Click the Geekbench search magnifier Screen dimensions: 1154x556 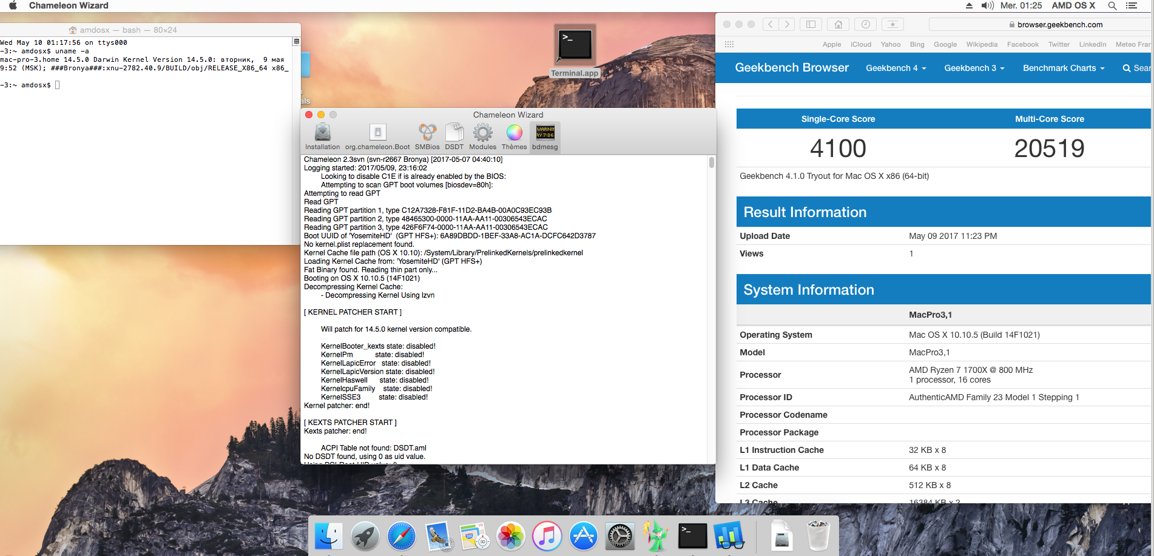coord(1127,69)
